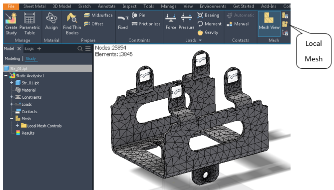Switch to the Sketch ribbon tab
The height and width of the screenshot is (190, 334).
tap(84, 6)
